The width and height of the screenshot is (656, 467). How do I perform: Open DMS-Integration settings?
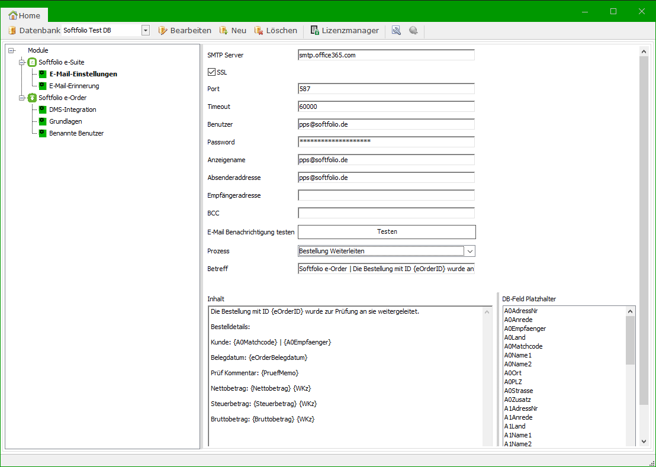pyautogui.click(x=72, y=109)
